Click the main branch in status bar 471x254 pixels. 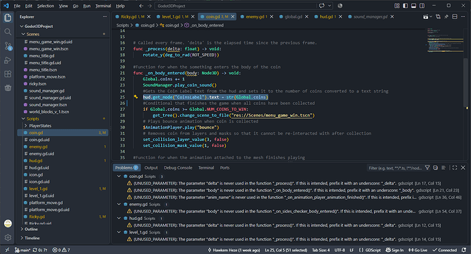[x=23, y=250]
